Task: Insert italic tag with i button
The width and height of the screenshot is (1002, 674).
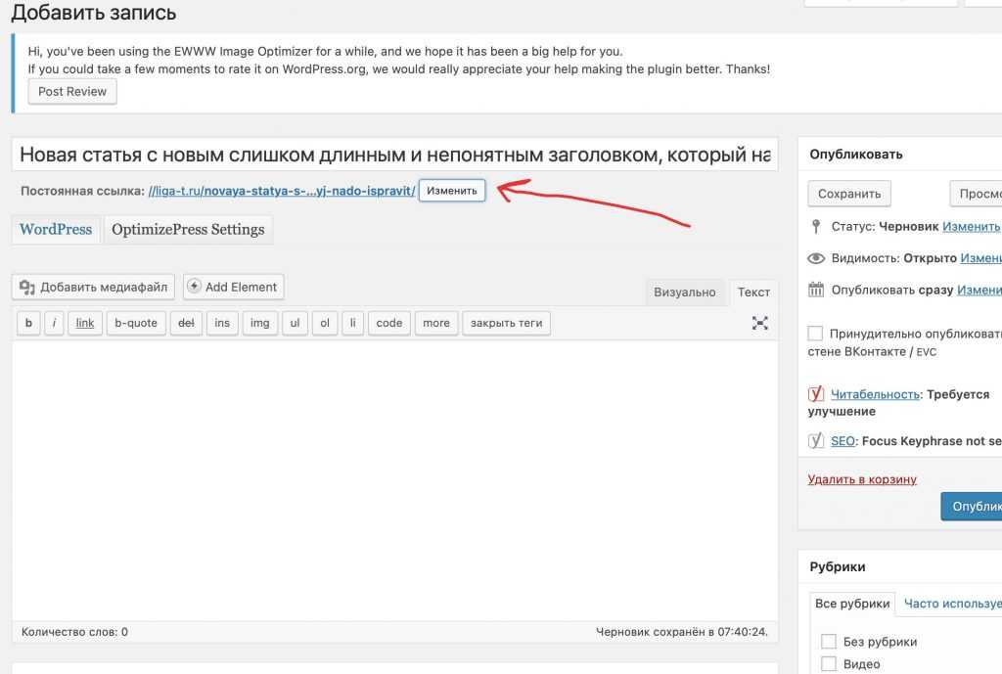Action: click(x=54, y=323)
